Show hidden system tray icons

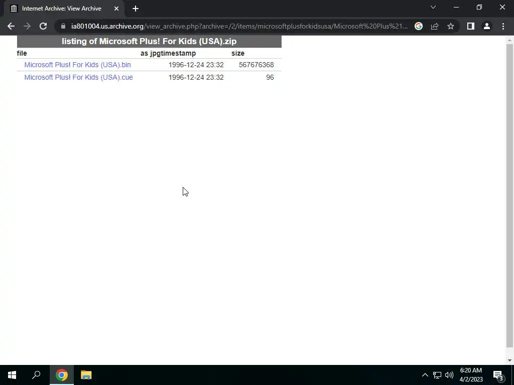coord(425,375)
